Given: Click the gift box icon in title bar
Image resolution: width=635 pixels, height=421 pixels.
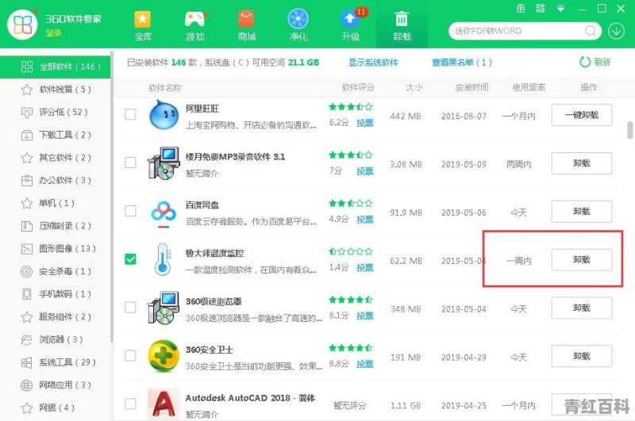Looking at the screenshot, I should (x=521, y=9).
